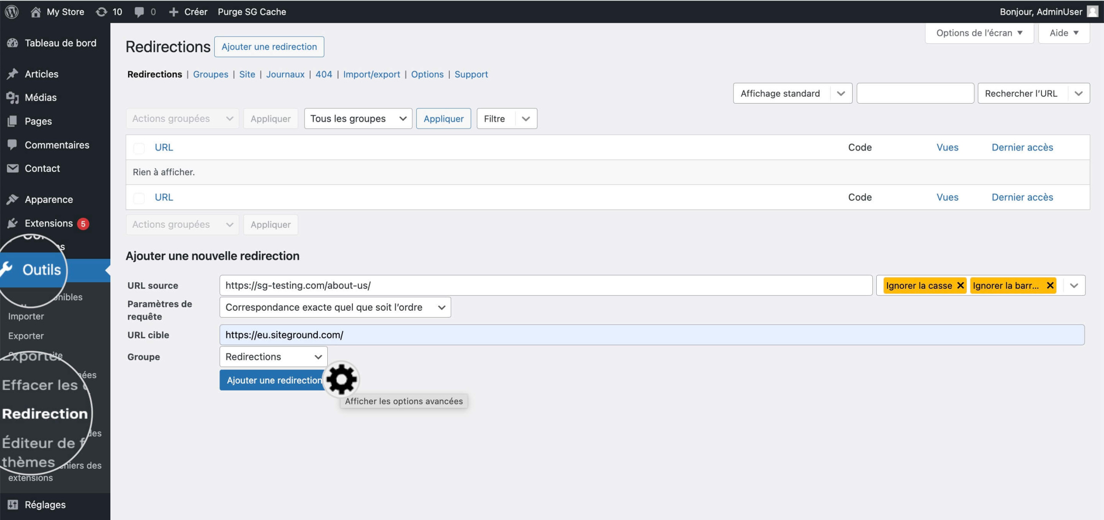Toggle select-all checkbox in footer row

tap(139, 198)
